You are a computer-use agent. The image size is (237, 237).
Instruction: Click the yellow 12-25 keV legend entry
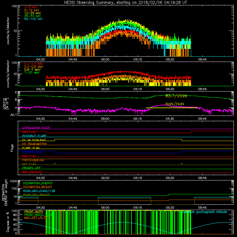point(33,13)
